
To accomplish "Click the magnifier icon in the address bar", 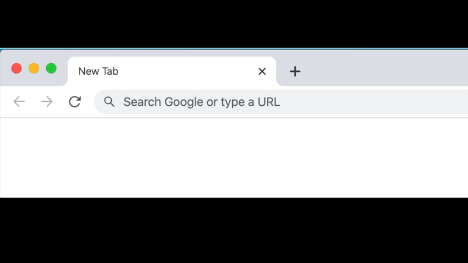I will [x=109, y=102].
